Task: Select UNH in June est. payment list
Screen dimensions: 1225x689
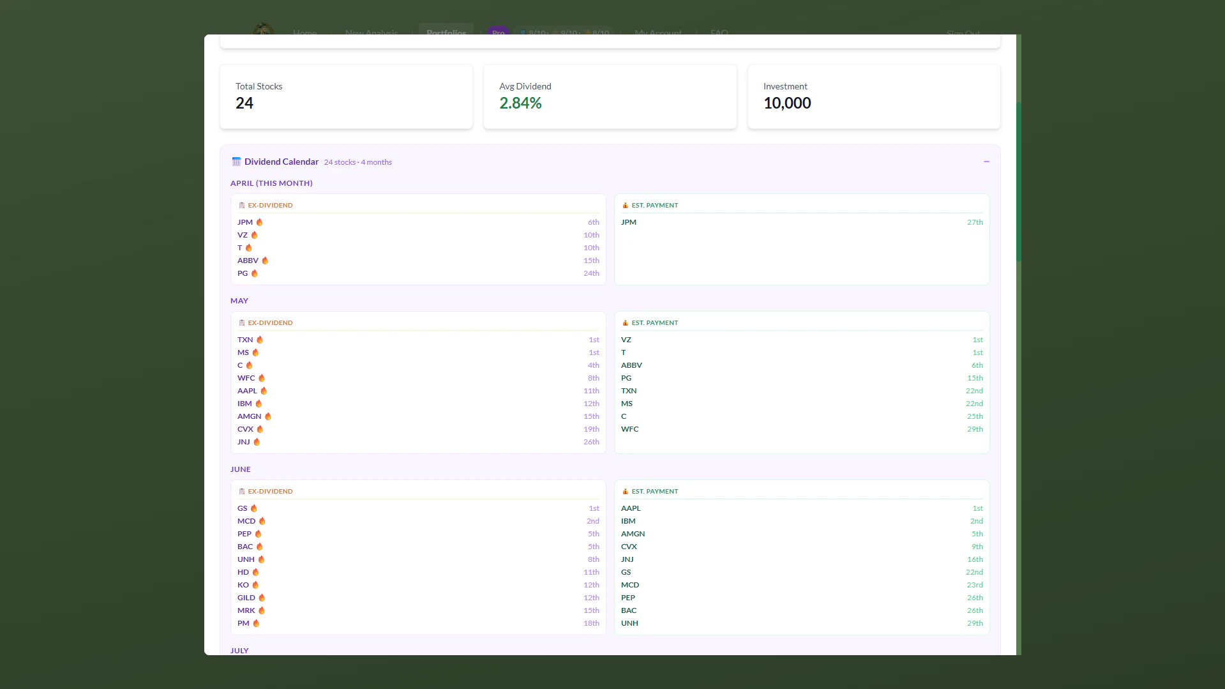Action: 629,623
